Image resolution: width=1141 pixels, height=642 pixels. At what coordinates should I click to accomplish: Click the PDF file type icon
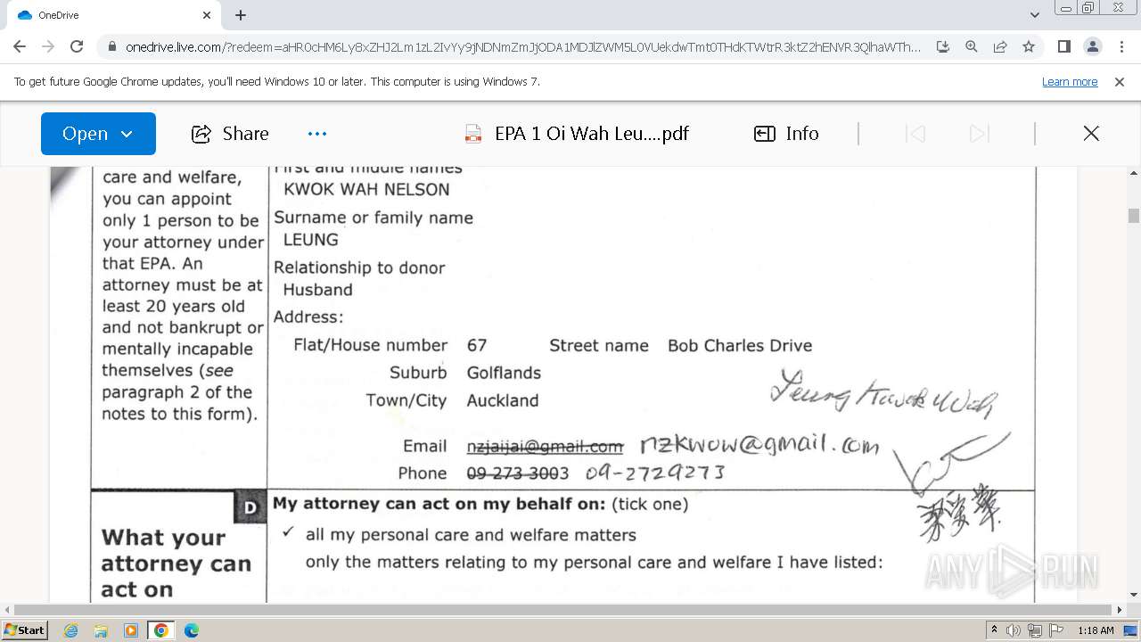[x=473, y=134]
